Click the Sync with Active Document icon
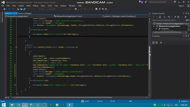The image size is (190, 107). (x=169, y=17)
